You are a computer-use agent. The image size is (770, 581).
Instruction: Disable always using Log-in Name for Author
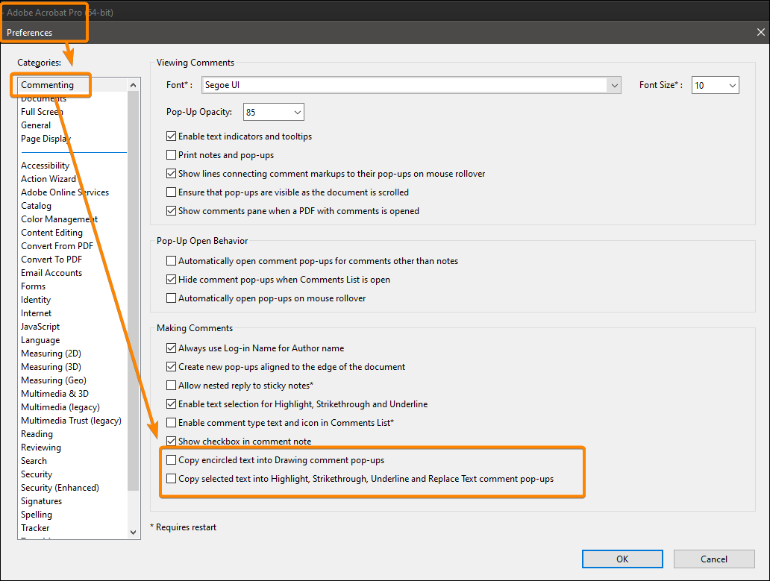point(171,348)
